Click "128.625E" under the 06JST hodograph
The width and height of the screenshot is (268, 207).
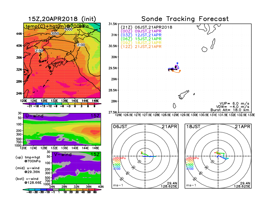[x=169, y=186]
